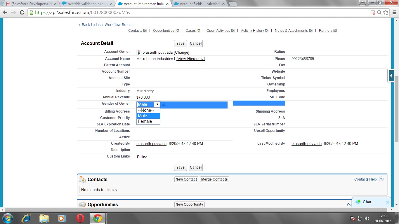Viewport: 399px width, 224px height.
Task: Switch to the override validation rule tab
Action: [87, 4]
